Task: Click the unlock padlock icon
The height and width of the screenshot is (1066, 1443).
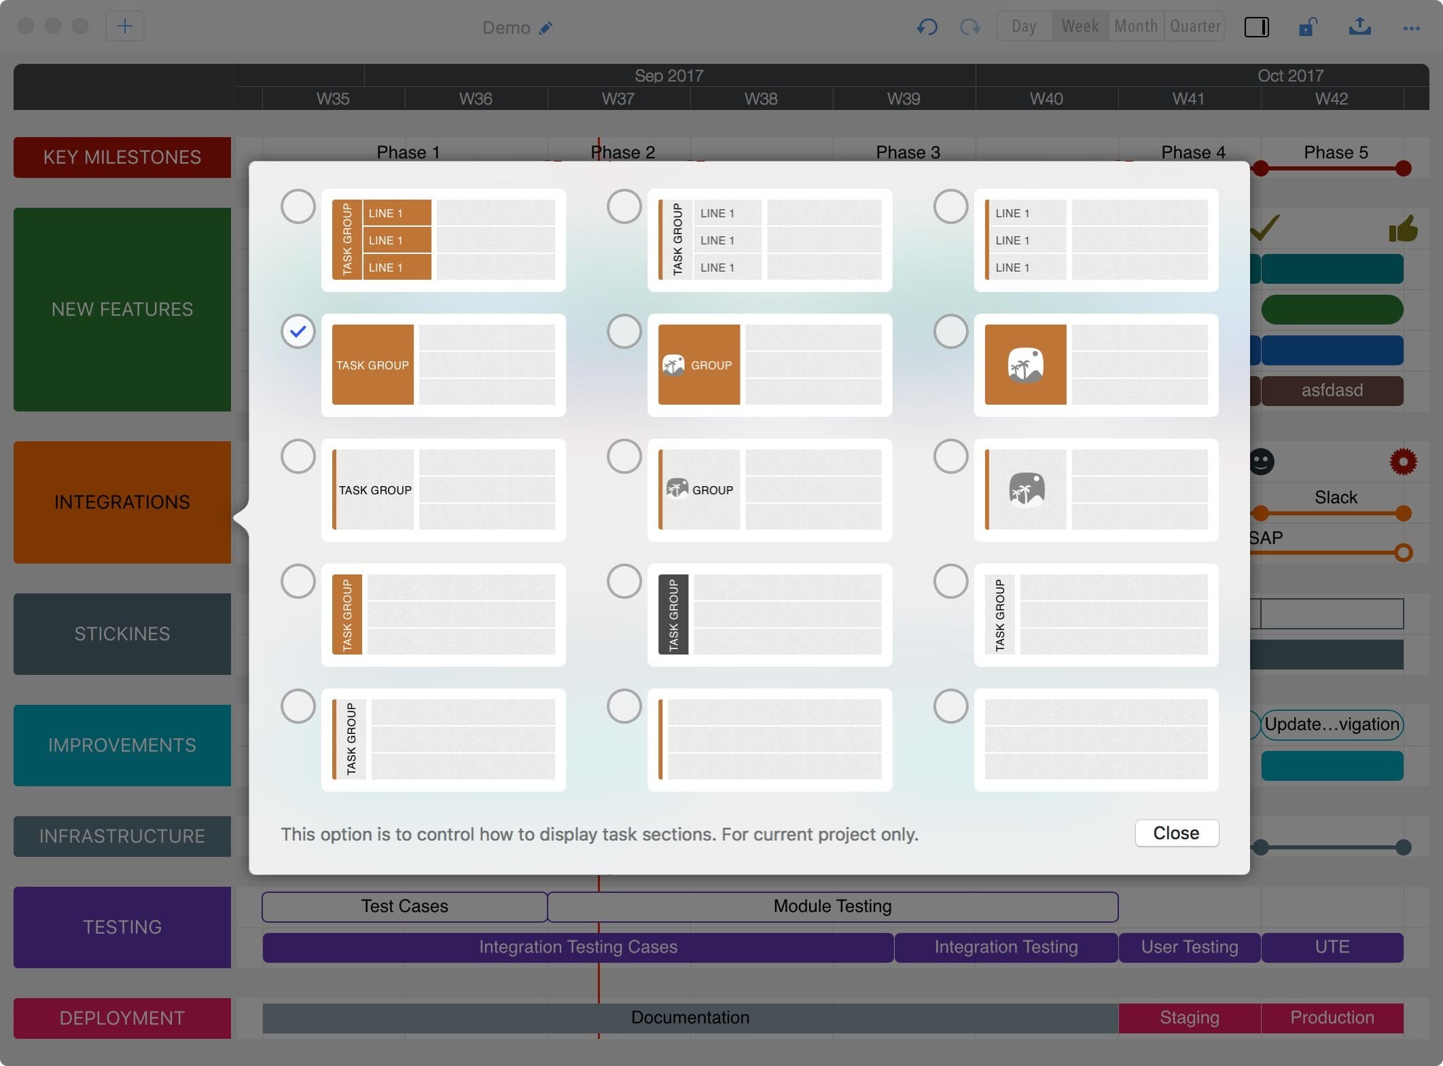Action: (1307, 27)
